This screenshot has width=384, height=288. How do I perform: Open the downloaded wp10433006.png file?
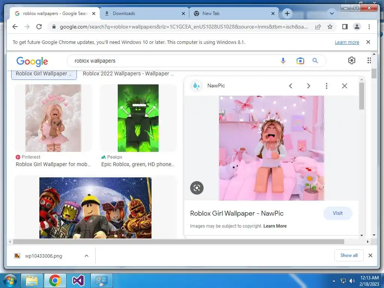(x=43, y=256)
